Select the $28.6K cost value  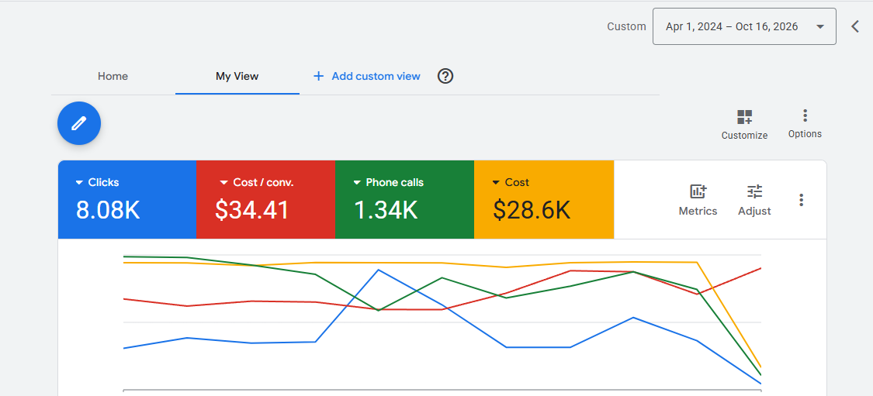(532, 210)
